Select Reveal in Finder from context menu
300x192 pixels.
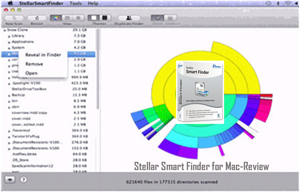[x=43, y=55]
